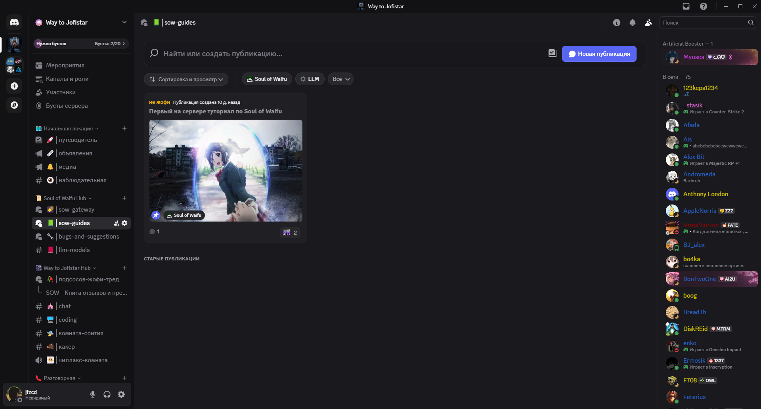
Task: Open Бусты сервера
Action: click(x=81, y=106)
